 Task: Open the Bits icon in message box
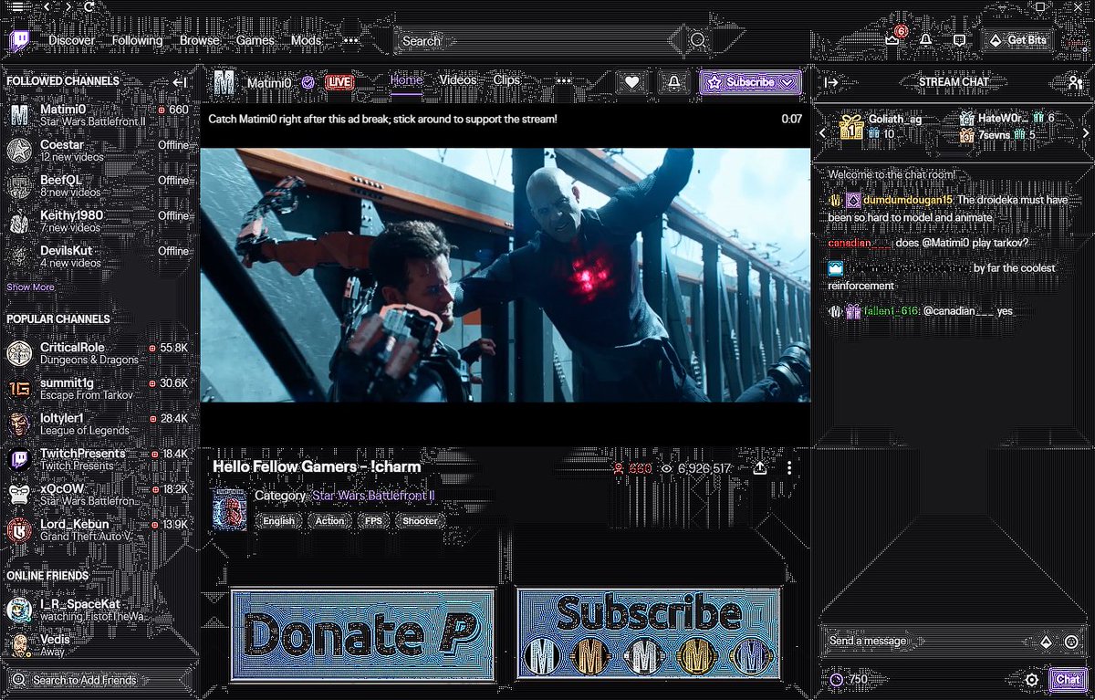(x=1046, y=642)
